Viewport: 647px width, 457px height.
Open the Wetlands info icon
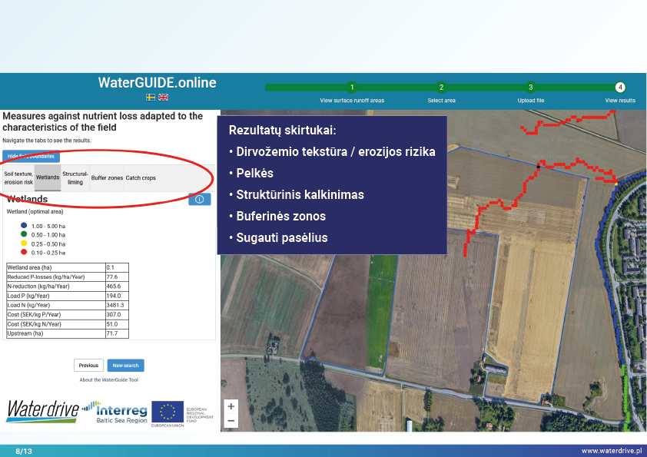click(x=199, y=200)
